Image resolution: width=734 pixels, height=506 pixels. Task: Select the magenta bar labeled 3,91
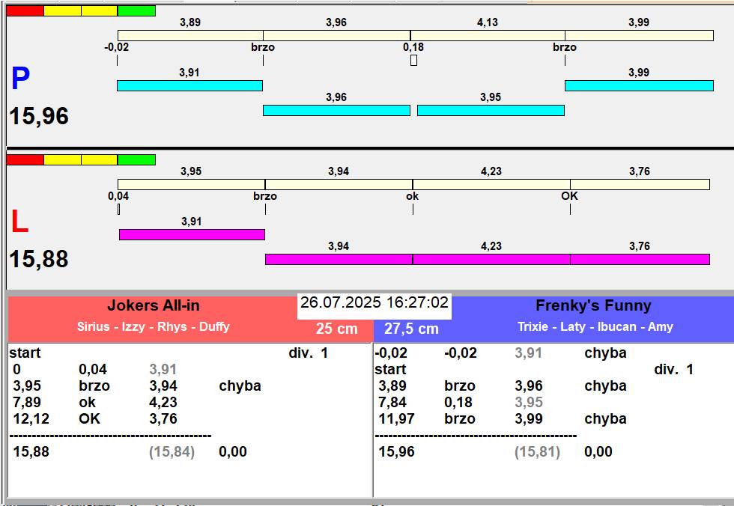point(192,235)
